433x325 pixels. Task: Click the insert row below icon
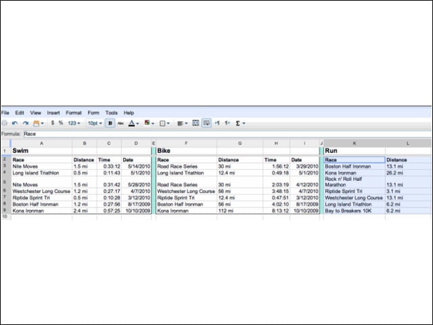click(227, 123)
